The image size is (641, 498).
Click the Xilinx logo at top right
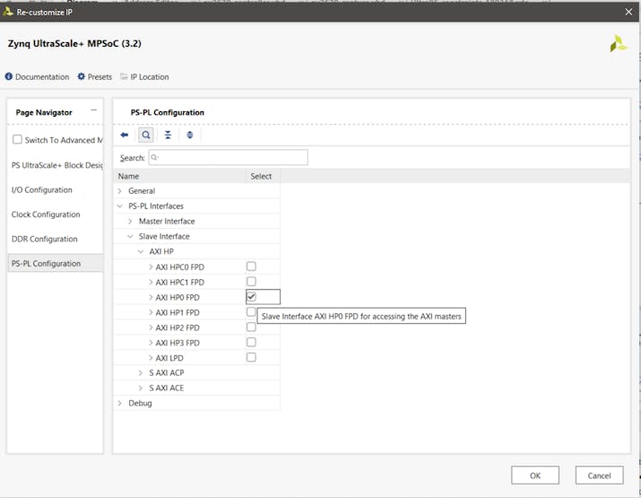[x=618, y=43]
